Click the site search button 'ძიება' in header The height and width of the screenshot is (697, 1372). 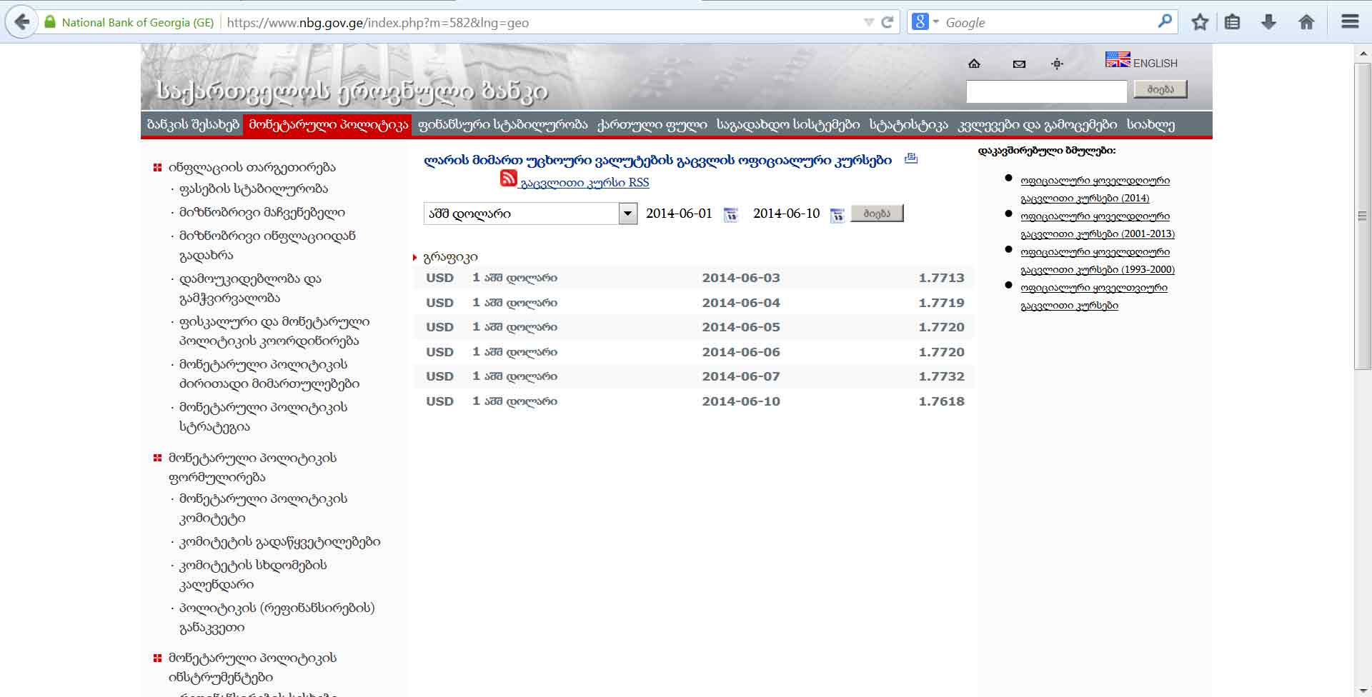coord(1160,89)
